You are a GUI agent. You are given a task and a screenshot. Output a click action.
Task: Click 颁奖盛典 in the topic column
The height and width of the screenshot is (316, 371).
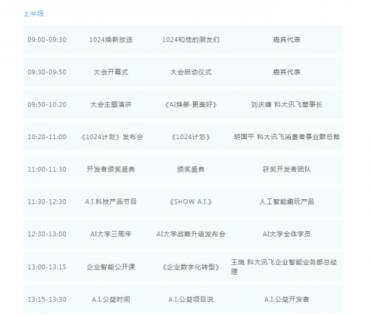191,169
